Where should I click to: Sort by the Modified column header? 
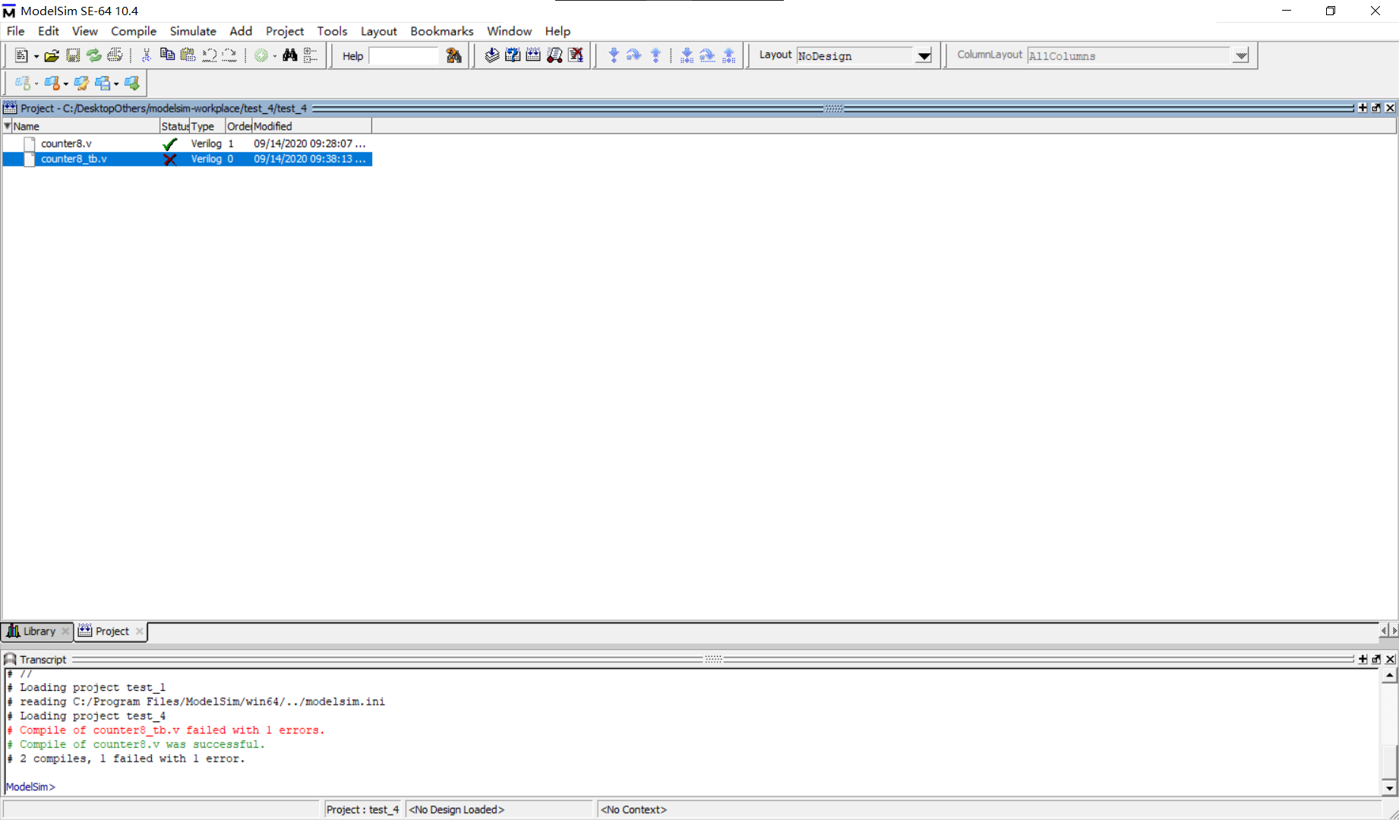click(x=311, y=126)
